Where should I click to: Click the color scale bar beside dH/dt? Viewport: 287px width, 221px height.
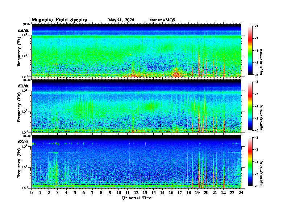tap(250, 51)
